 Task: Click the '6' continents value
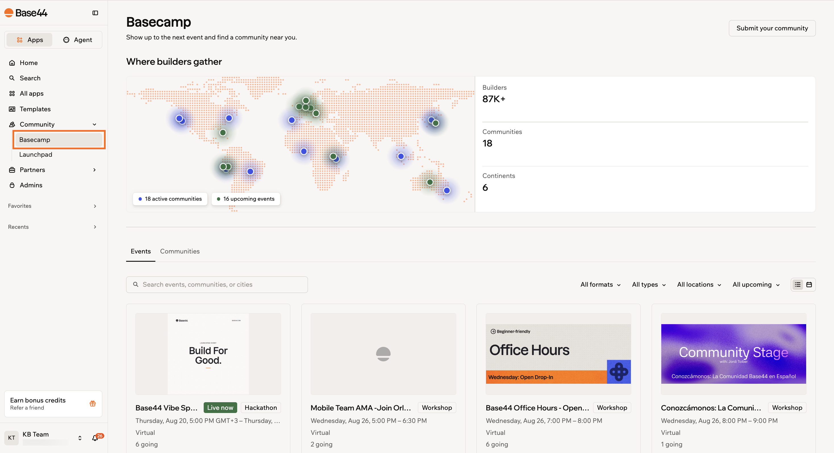coord(485,188)
